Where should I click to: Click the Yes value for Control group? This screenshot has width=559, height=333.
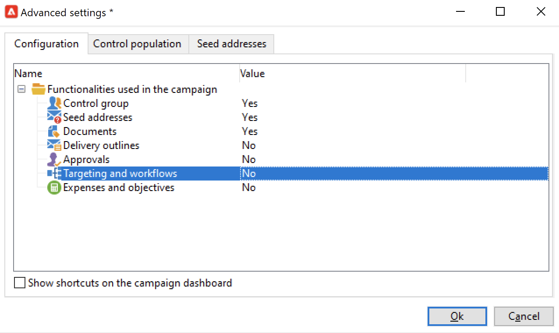point(250,103)
